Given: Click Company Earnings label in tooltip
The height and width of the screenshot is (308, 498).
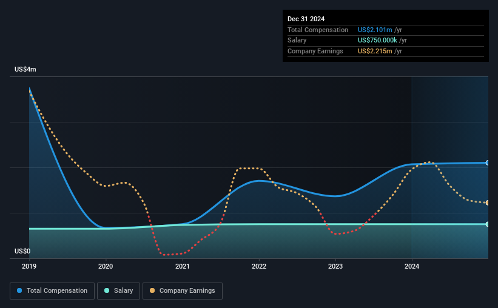Looking at the screenshot, I should (x=315, y=51).
